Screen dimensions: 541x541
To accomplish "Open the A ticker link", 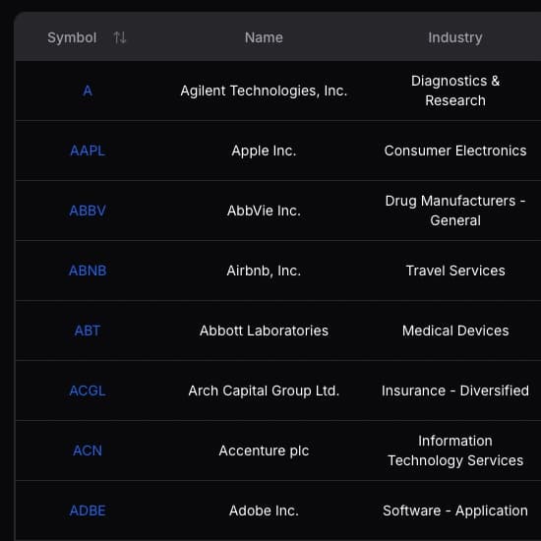I will pos(88,90).
